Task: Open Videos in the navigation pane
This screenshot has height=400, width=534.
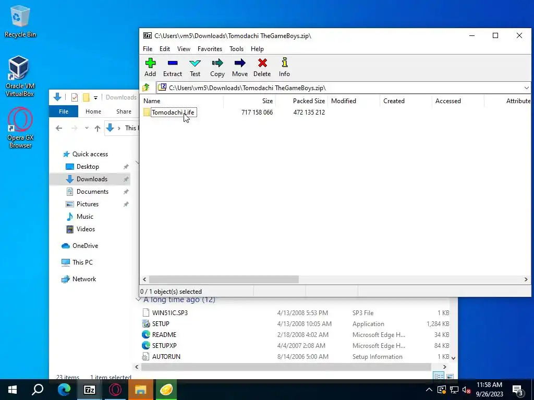Action: (x=80, y=229)
